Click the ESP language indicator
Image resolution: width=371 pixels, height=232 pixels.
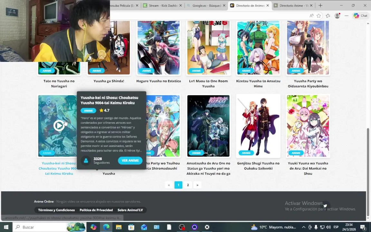336,227
